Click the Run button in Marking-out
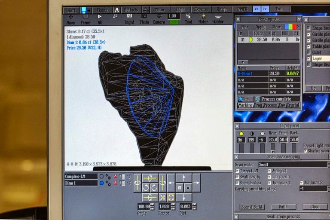330x220 pixels. pos(245,99)
